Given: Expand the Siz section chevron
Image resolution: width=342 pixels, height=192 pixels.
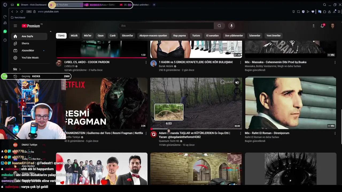Looking at the screenshot, I should (x=20, y=69).
